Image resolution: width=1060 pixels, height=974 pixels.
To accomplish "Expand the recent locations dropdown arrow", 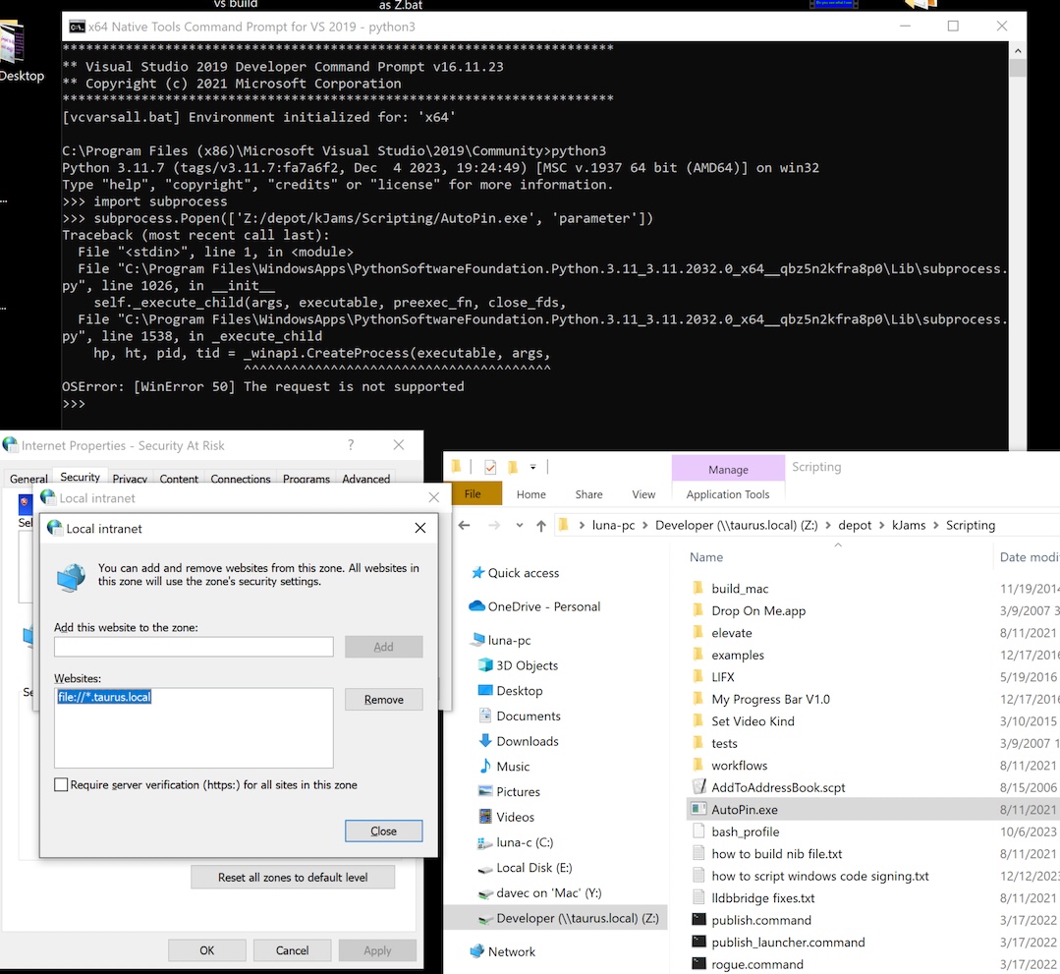I will pos(519,526).
